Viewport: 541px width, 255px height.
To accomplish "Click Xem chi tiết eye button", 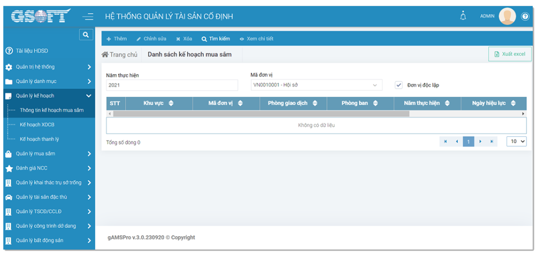I will tap(256, 39).
